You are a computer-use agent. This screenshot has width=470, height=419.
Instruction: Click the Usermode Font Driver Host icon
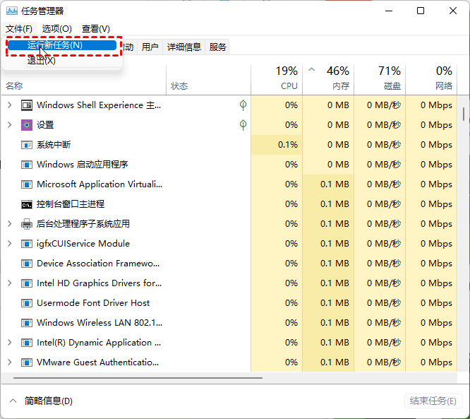tap(27, 303)
